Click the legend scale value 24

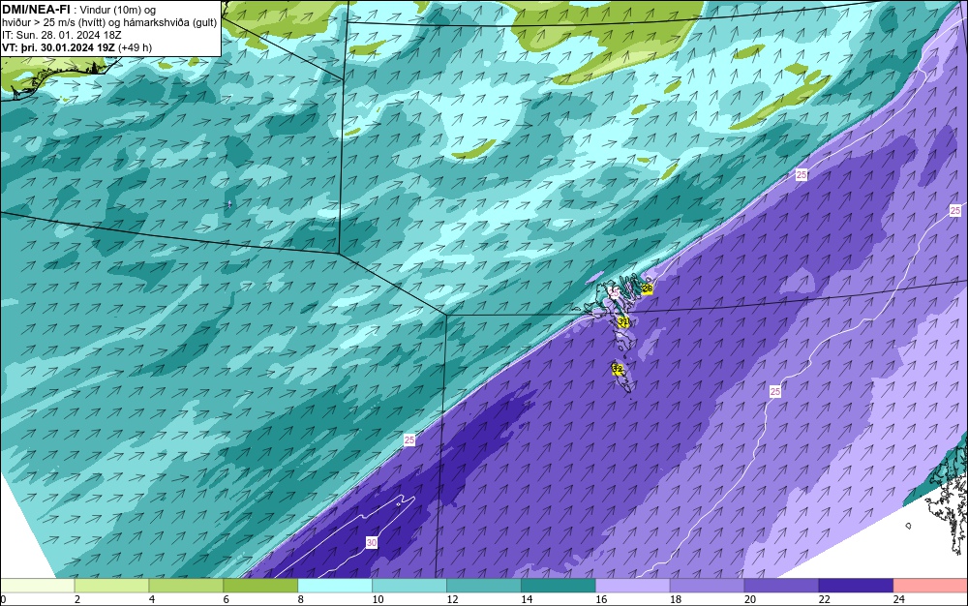(899, 599)
